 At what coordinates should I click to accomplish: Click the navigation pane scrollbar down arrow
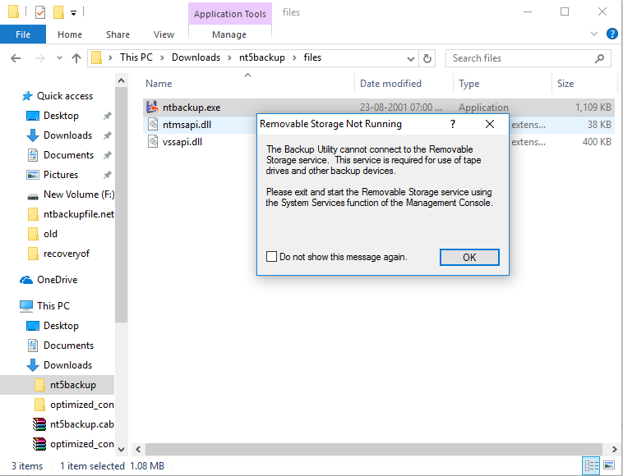(122, 450)
